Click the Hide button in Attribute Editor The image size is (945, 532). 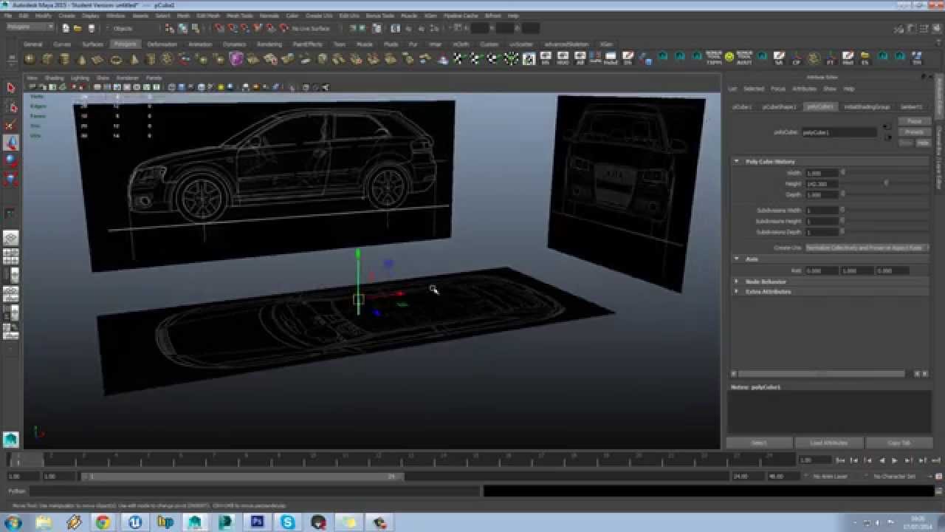tap(923, 143)
